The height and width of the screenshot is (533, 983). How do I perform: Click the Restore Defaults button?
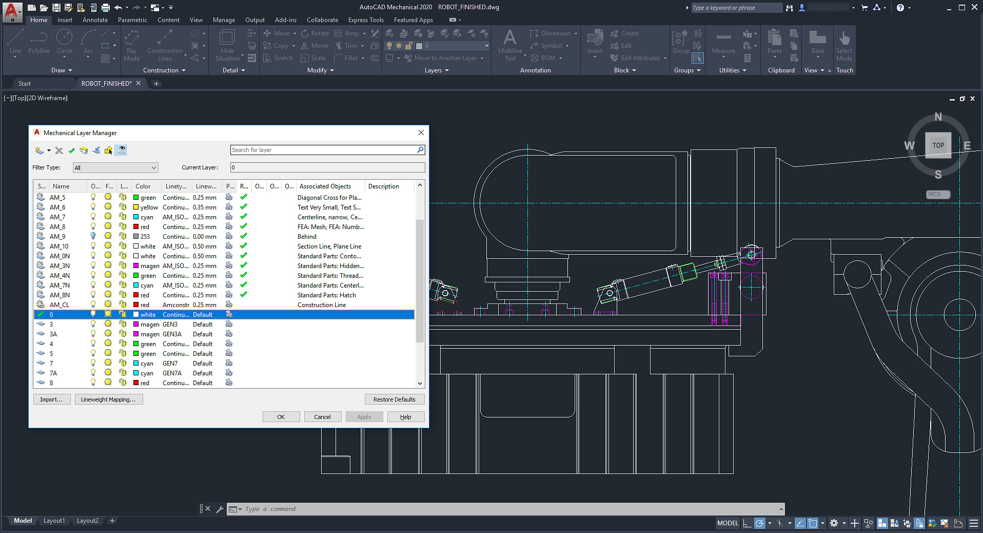point(394,399)
